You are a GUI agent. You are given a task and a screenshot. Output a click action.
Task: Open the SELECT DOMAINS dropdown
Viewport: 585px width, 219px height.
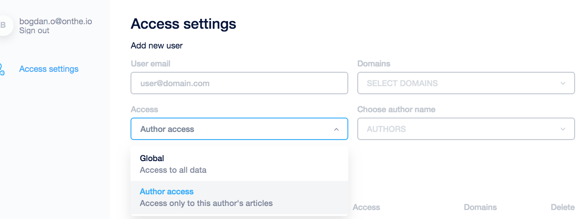point(466,83)
